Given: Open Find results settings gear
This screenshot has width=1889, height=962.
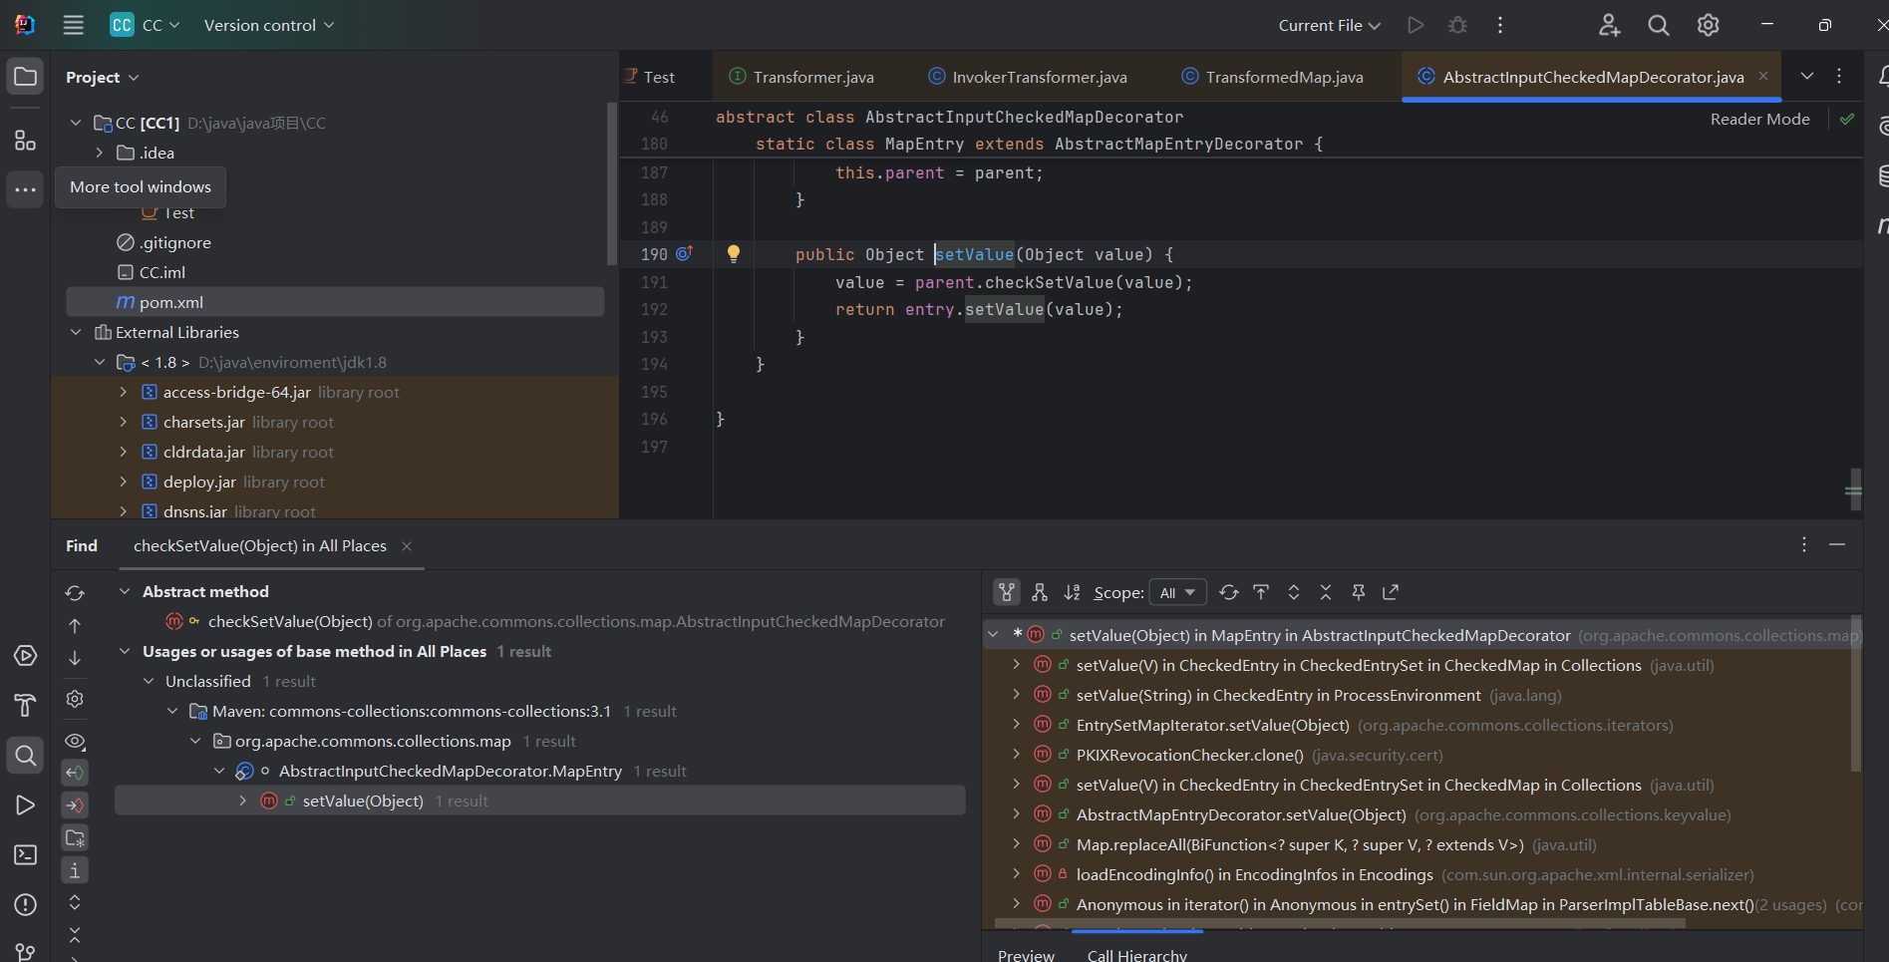Looking at the screenshot, I should [75, 699].
